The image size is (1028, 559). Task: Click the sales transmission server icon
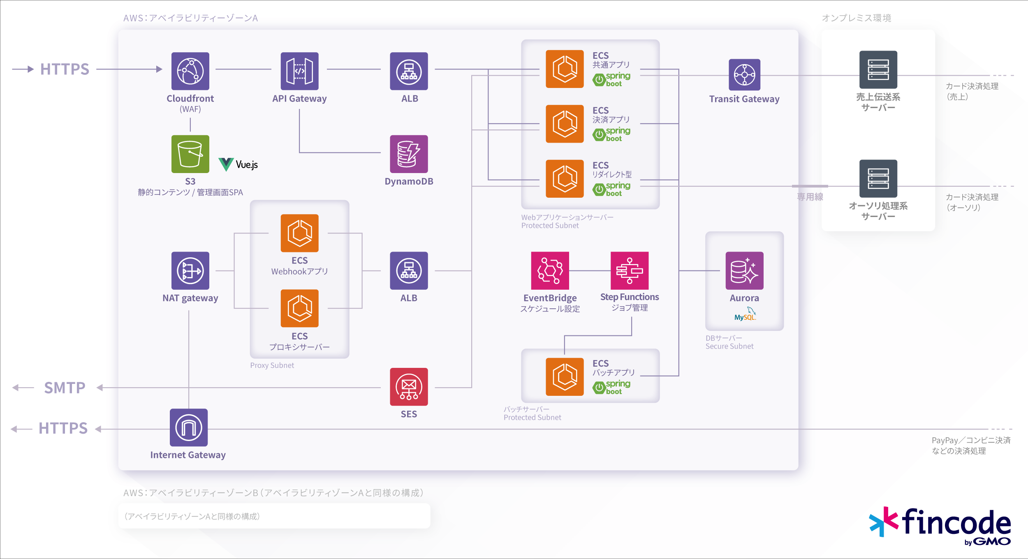[x=878, y=69]
